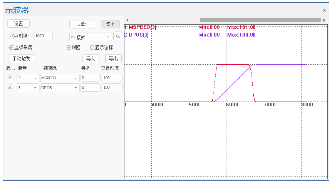Open the DPOS data source dropdown
This screenshot has height=185, width=333.
pyautogui.click(x=60, y=88)
